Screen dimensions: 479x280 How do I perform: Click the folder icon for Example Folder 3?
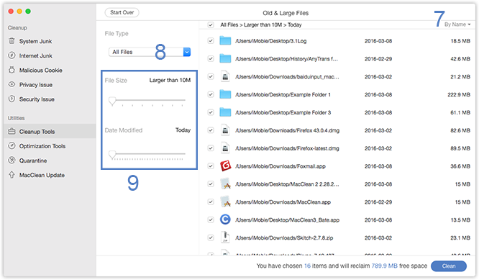(x=225, y=112)
